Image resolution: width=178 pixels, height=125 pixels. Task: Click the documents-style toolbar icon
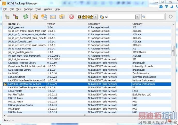coord(44,17)
